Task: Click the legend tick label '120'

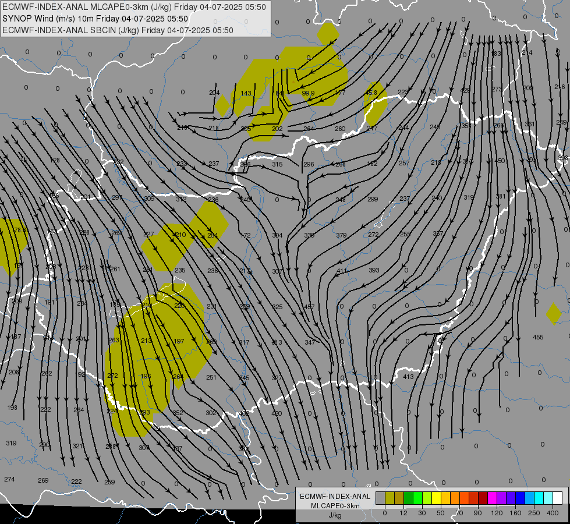Action: [x=497, y=513]
